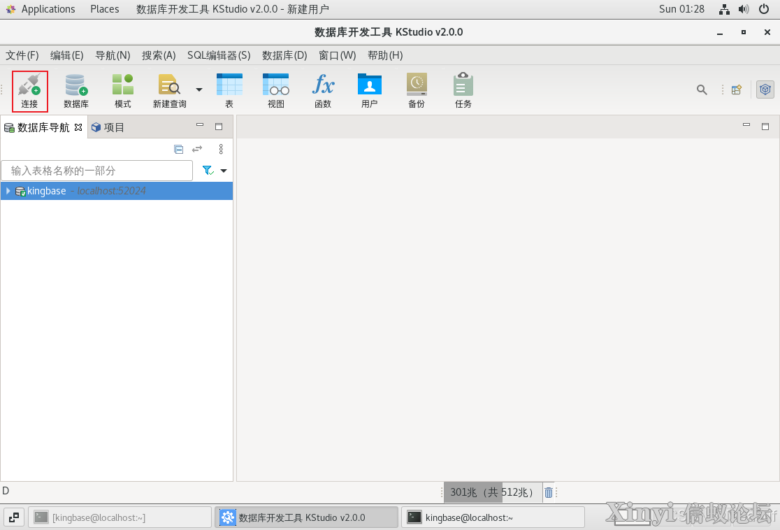
Task: Open the Places system menu
Action: pos(104,9)
